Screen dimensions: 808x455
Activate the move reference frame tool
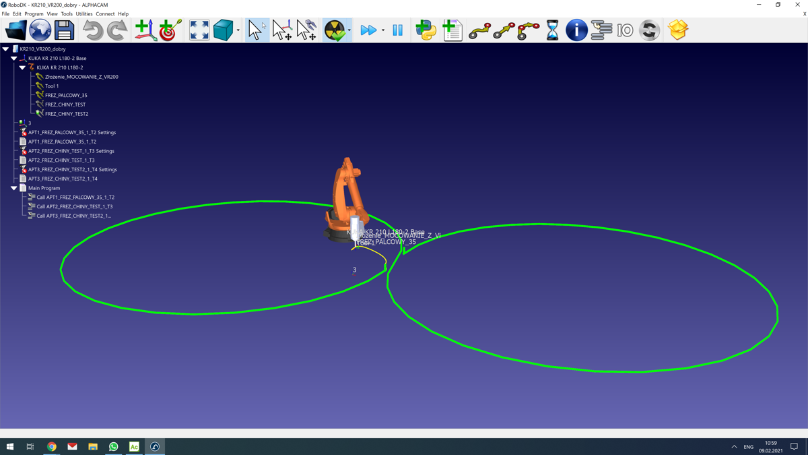click(281, 30)
